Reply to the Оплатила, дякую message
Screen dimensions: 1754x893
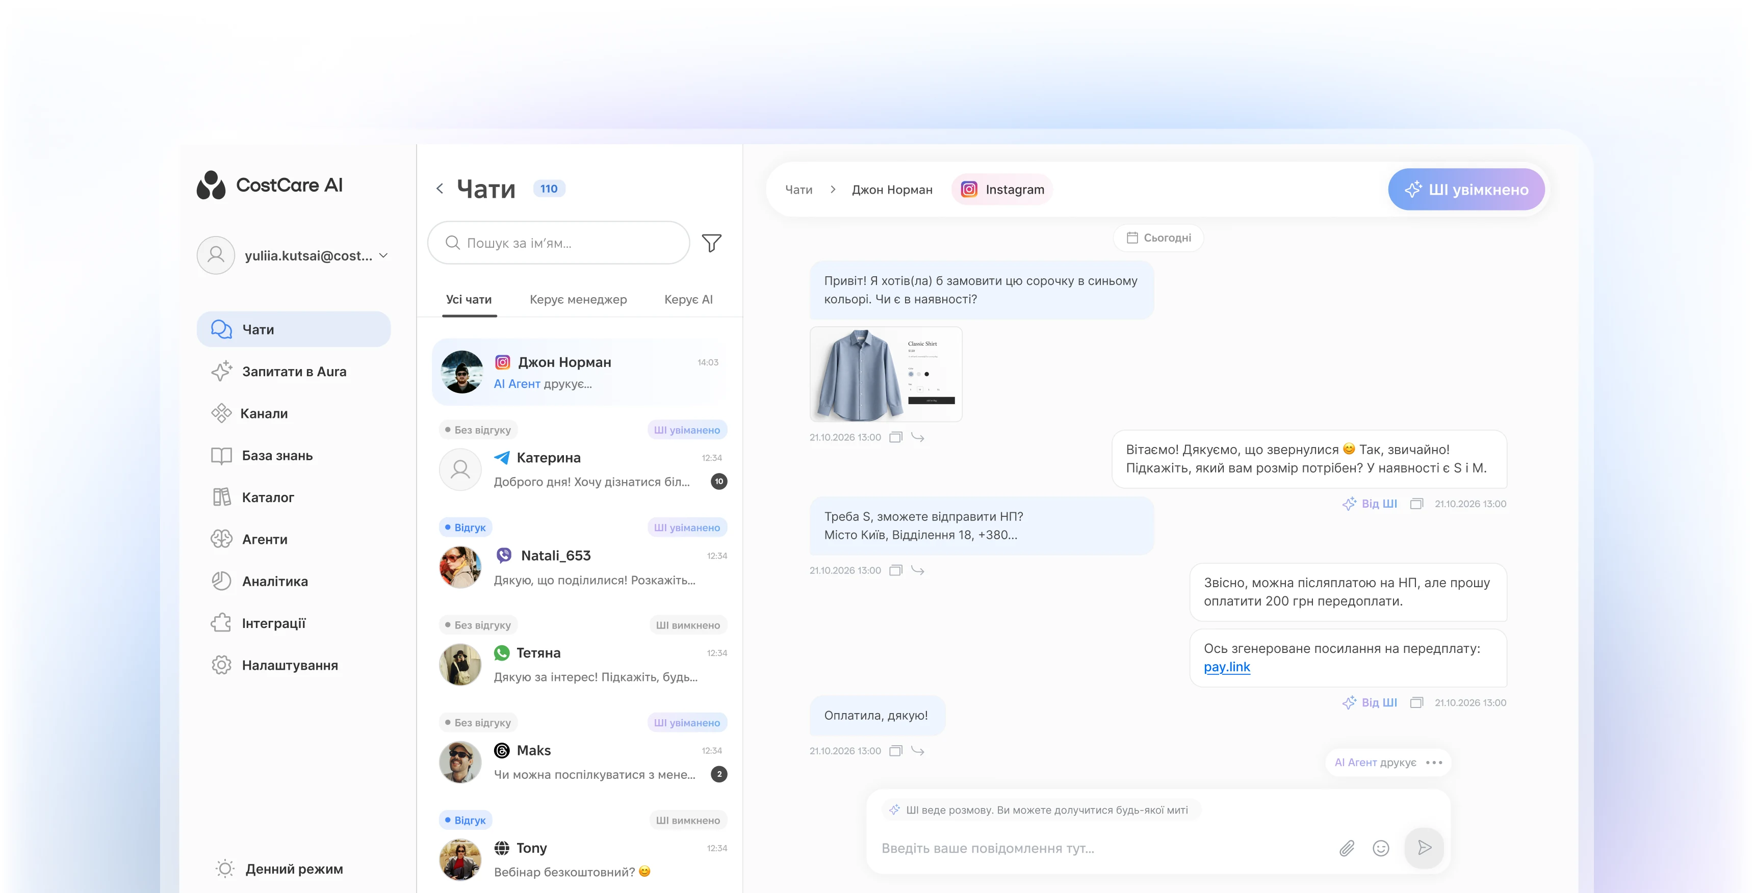pyautogui.click(x=918, y=751)
